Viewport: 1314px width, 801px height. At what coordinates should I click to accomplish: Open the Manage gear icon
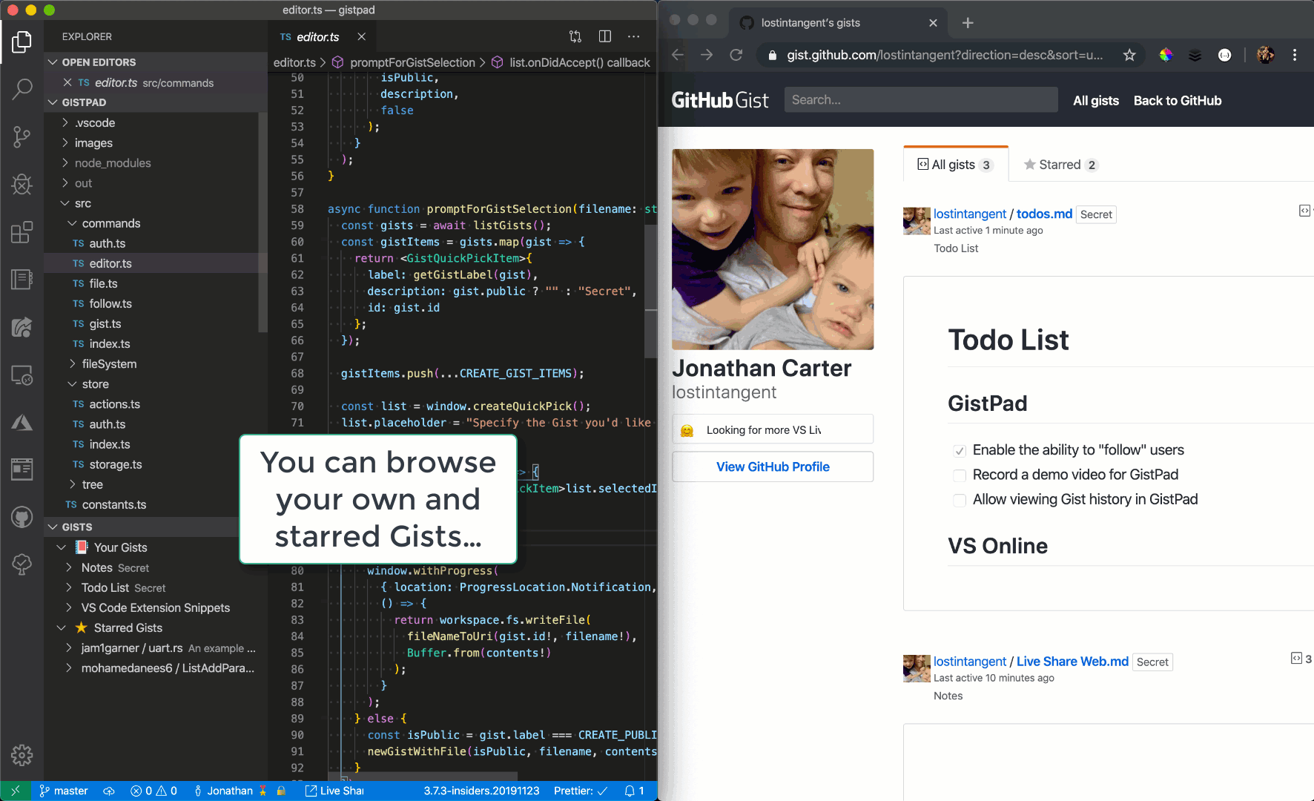pyautogui.click(x=22, y=755)
